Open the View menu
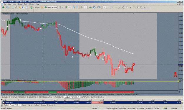184x110 pixels. [x=9, y=4]
